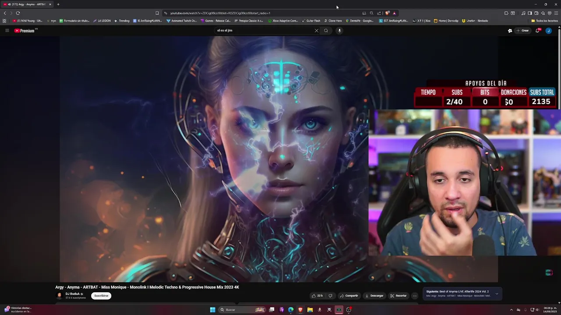Open the 'Formulario sin título' bookmark
Screen dimensions: 561x315
tap(75, 21)
